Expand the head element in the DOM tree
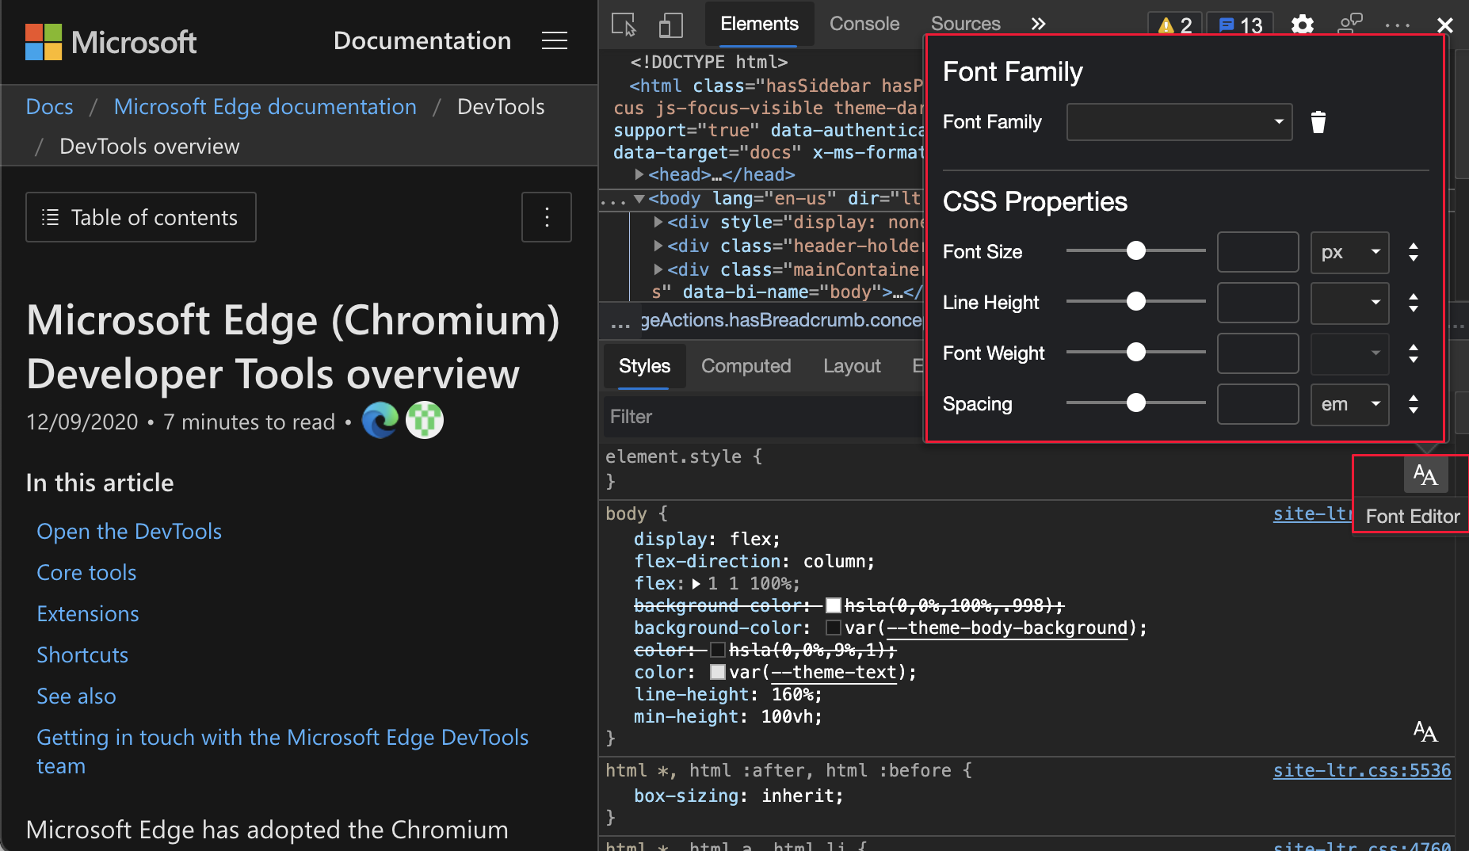The height and width of the screenshot is (851, 1469). click(641, 174)
